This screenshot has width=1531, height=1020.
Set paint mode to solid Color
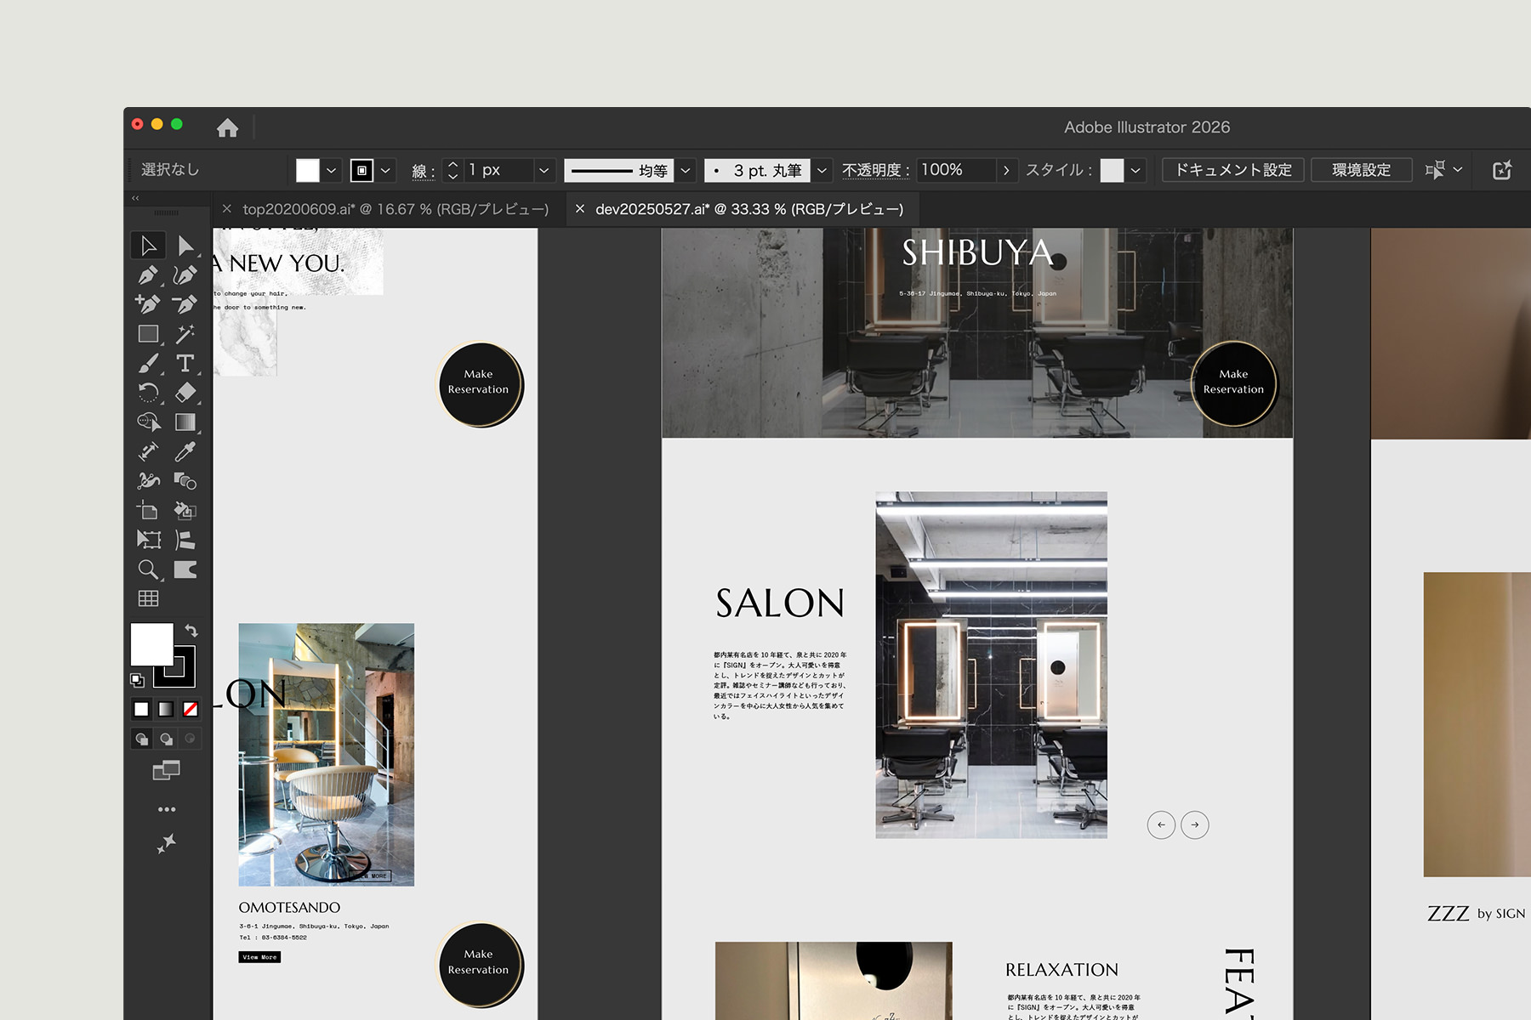(141, 709)
